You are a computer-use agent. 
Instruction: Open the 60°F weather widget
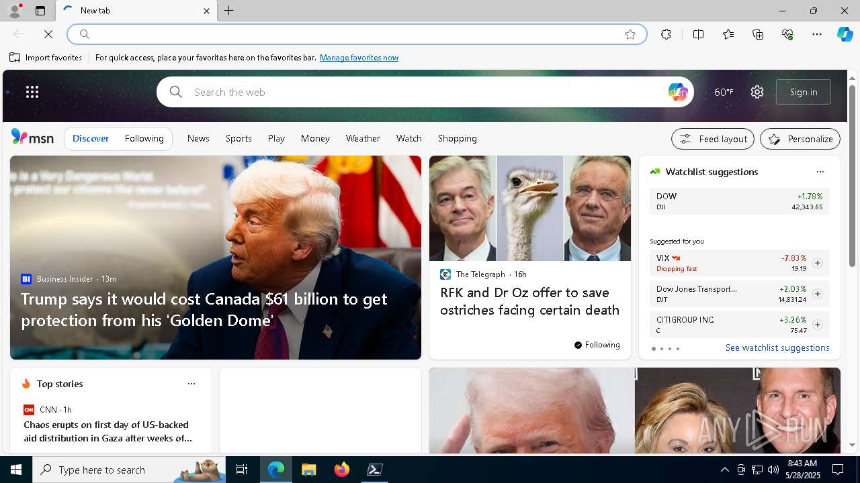[724, 92]
